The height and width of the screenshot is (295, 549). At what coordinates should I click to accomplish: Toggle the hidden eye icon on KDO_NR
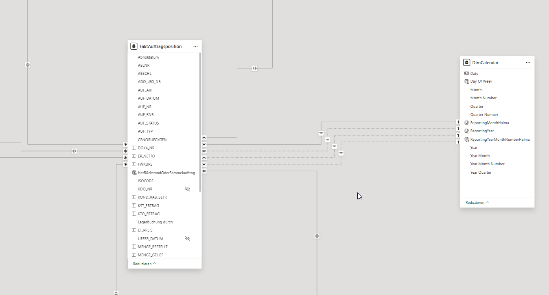[x=188, y=189]
